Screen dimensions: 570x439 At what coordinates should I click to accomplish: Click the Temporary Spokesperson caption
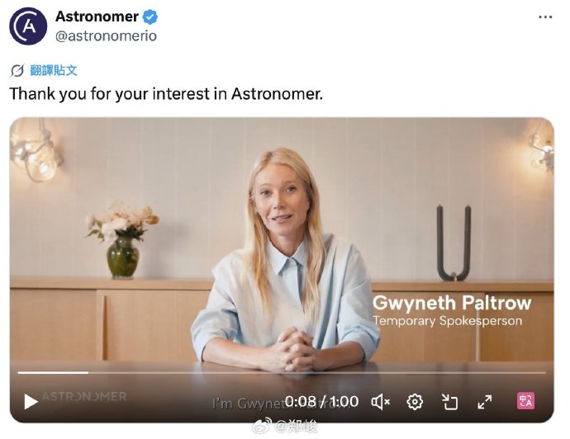447,321
